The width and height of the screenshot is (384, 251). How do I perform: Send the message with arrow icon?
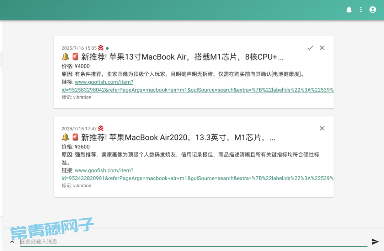click(375, 242)
